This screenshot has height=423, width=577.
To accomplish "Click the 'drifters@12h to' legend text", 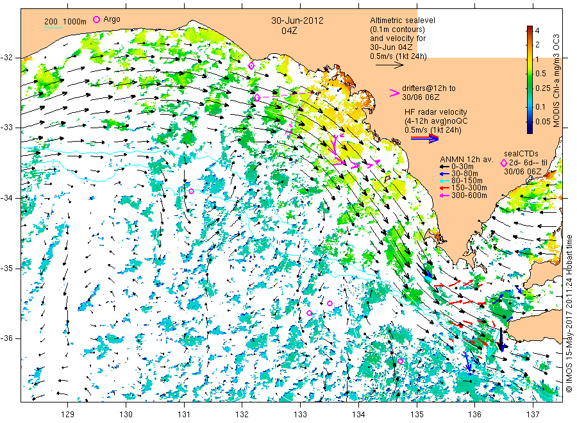I will point(429,88).
